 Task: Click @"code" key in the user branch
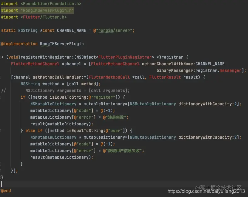pos(82,144)
